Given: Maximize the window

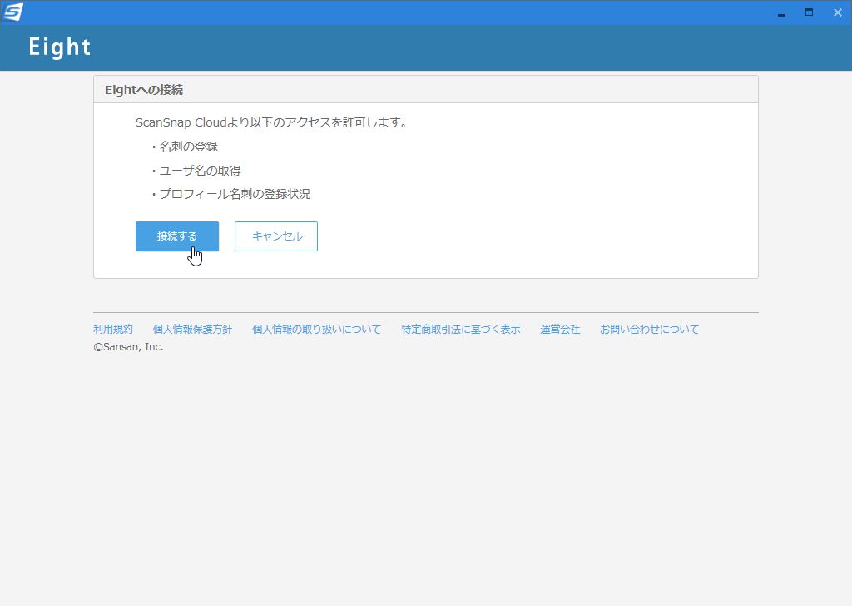Looking at the screenshot, I should pos(809,12).
